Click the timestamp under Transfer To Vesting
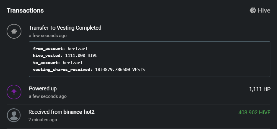The height and width of the screenshot is (129, 277). [48, 36]
